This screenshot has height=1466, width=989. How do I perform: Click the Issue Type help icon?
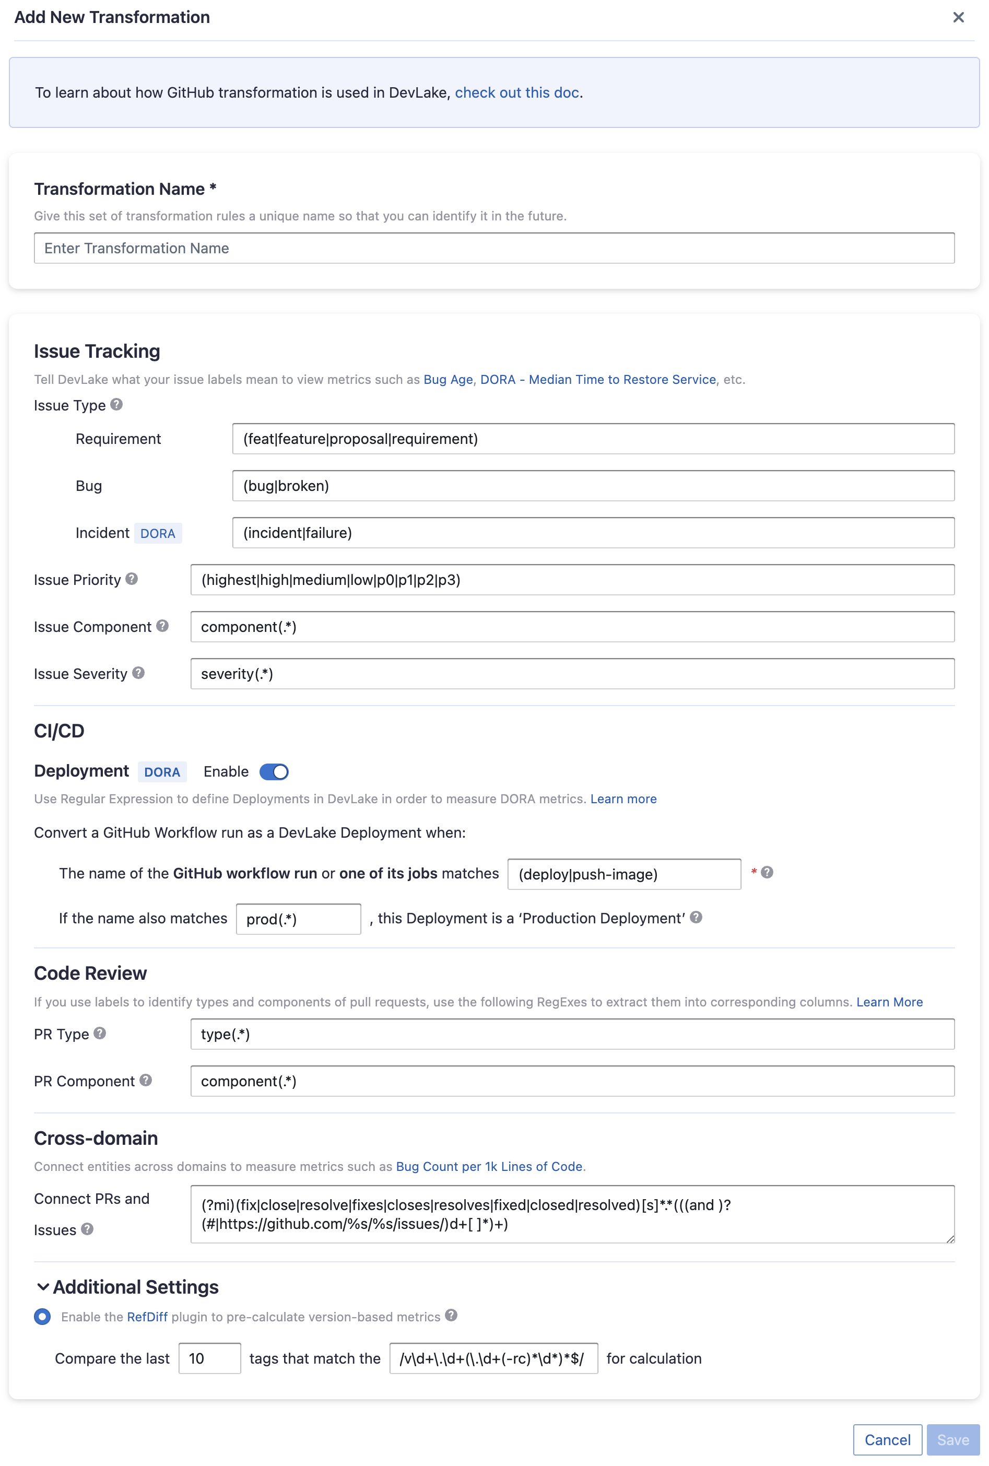[x=116, y=404]
